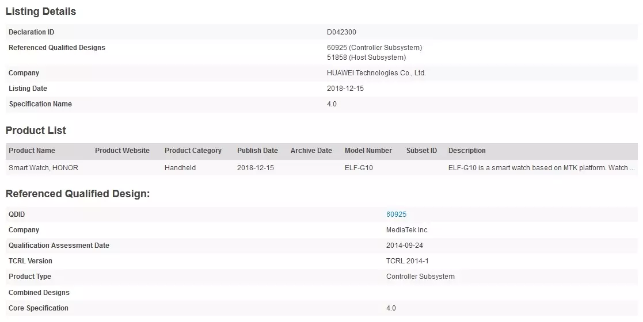
Task: Click the 'Core Specification' label
Action: click(x=39, y=308)
